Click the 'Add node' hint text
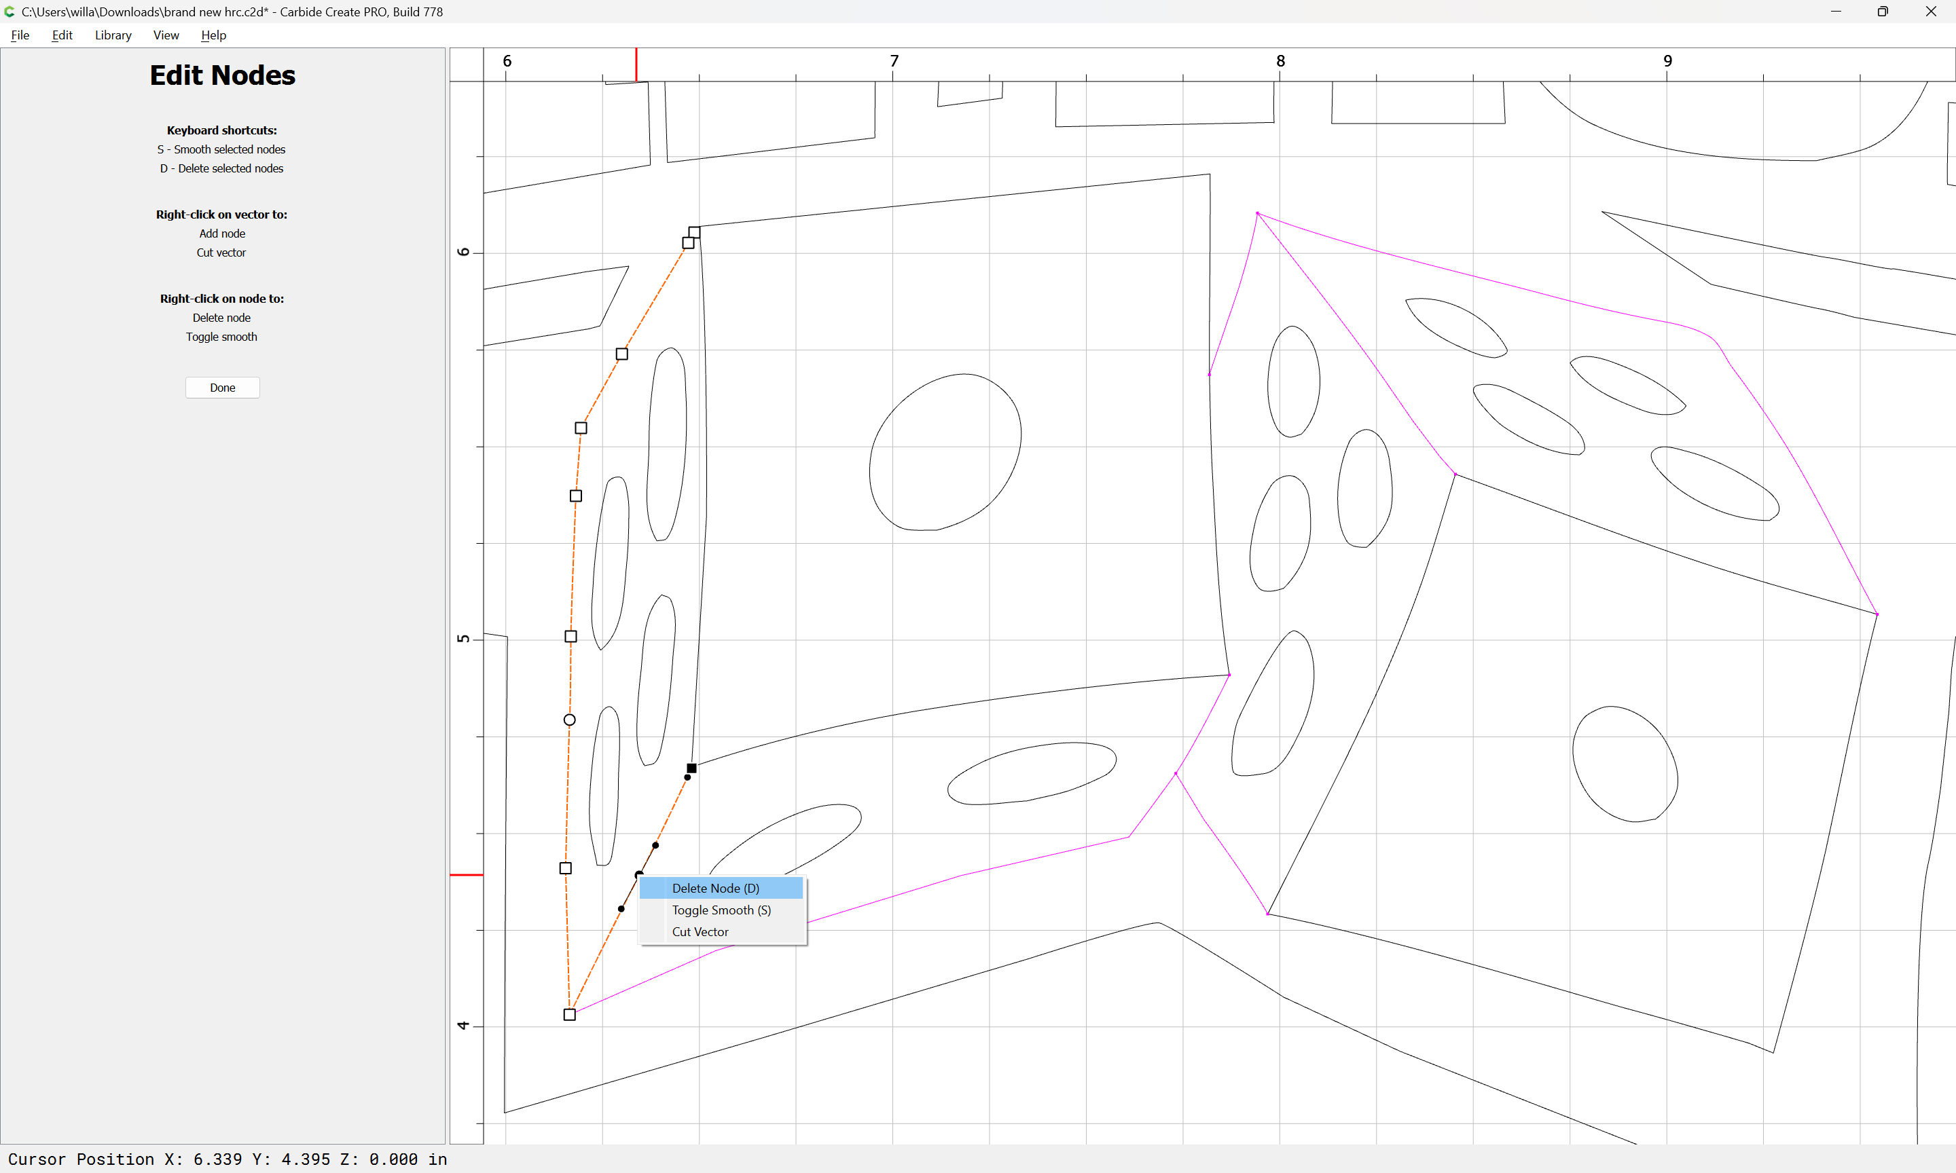1956x1173 pixels. pos(222,234)
